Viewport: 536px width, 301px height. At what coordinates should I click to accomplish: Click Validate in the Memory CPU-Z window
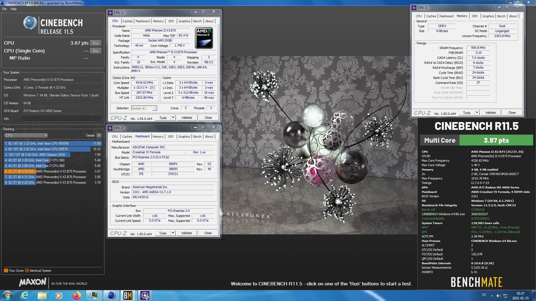pos(490,113)
